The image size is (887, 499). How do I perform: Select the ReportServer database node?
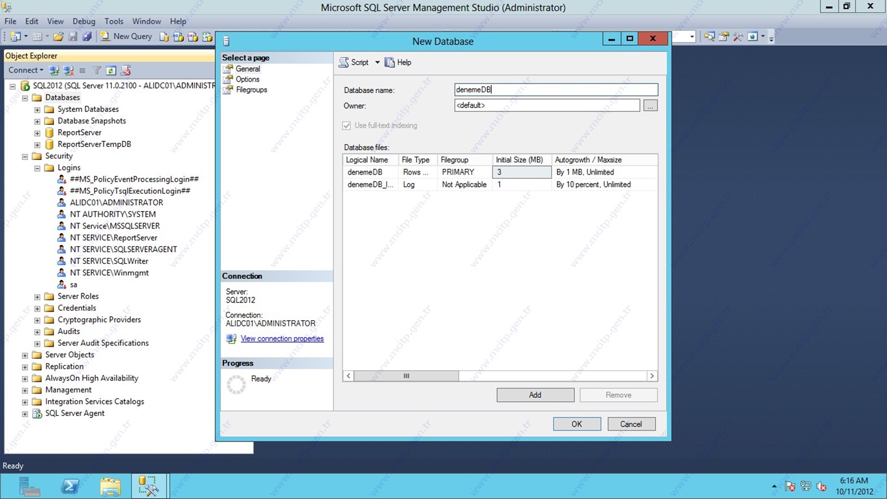[79, 133]
